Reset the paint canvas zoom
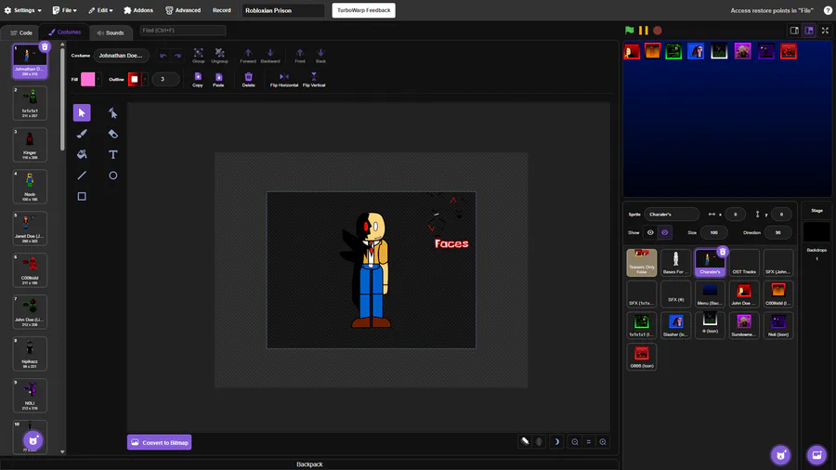This screenshot has width=836, height=470. point(589,442)
